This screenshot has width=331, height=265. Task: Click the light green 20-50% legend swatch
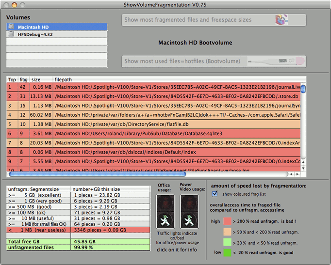[227, 242]
